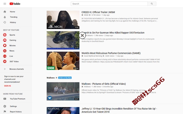183x114 pixels.
Task: Select Live under Best of YouTube
Action: click(x=11, y=56)
